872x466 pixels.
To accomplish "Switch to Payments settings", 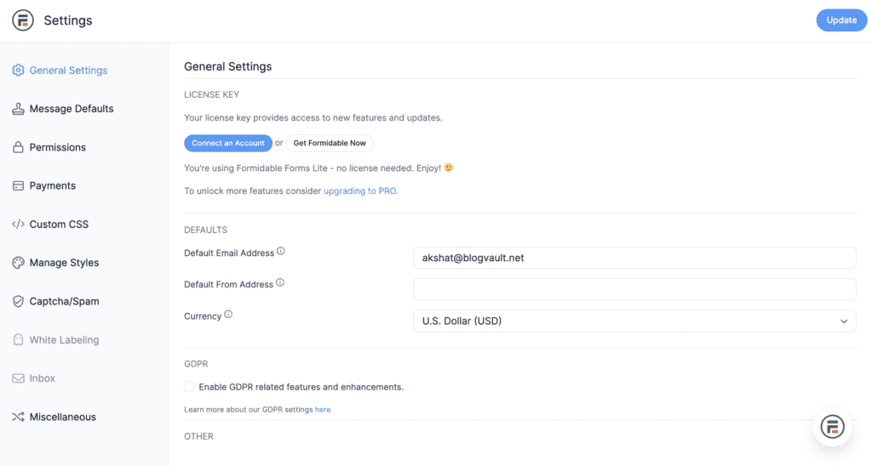I will [52, 185].
